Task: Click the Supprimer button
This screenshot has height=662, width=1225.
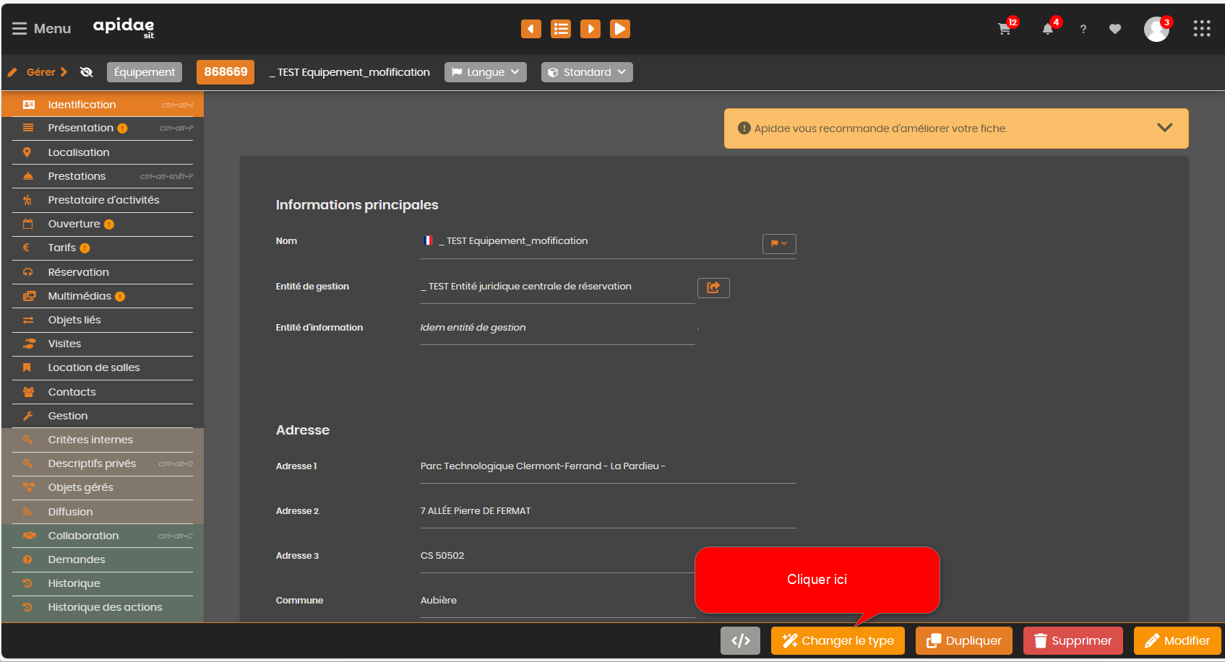Action: point(1073,640)
